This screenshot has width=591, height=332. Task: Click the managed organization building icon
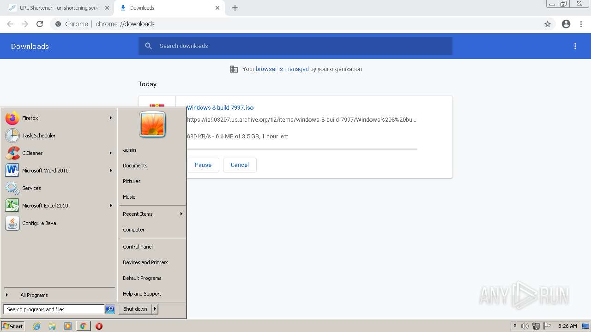click(x=234, y=69)
